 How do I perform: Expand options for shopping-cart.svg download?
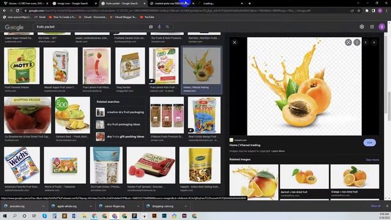click(186, 207)
